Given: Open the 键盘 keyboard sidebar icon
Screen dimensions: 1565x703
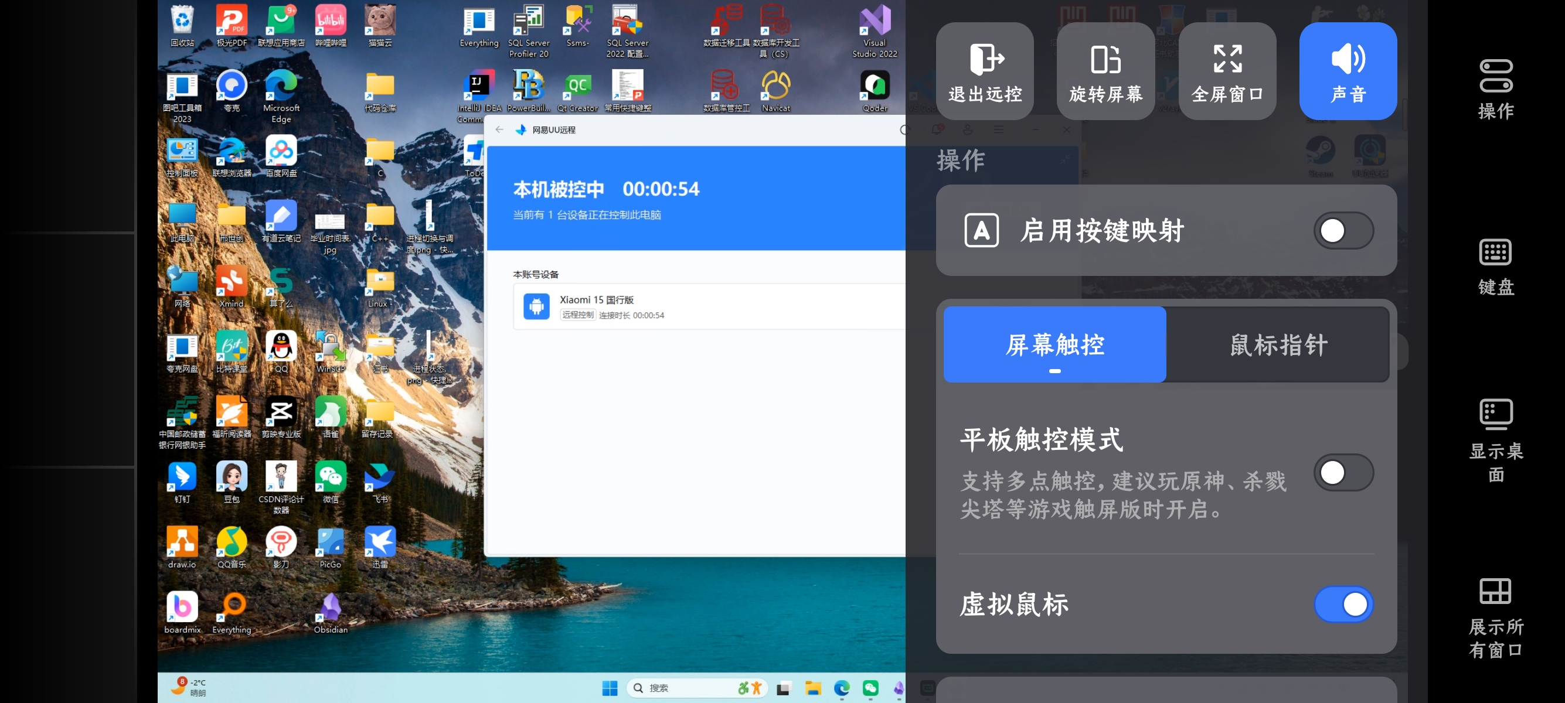Looking at the screenshot, I should tap(1495, 266).
